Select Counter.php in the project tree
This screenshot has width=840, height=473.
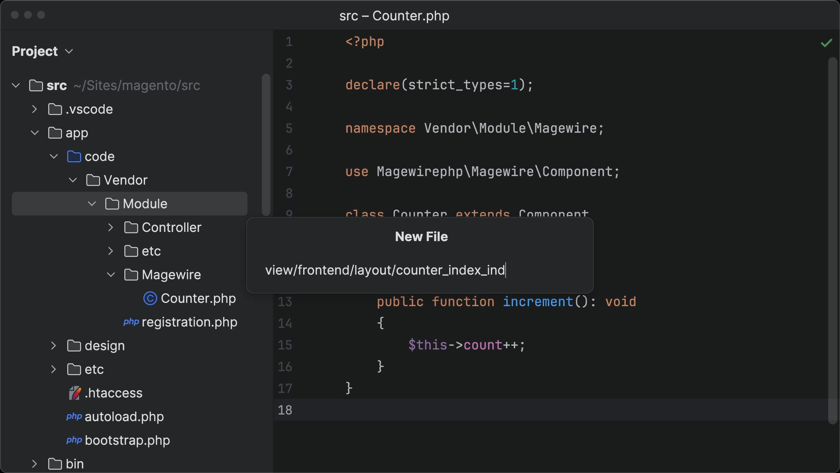(x=198, y=298)
